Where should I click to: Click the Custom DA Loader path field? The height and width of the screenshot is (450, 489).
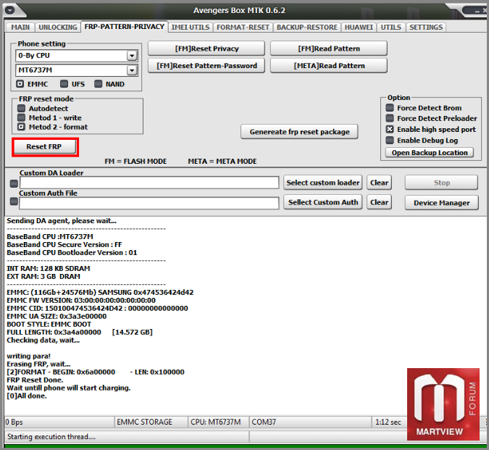pyautogui.click(x=149, y=183)
